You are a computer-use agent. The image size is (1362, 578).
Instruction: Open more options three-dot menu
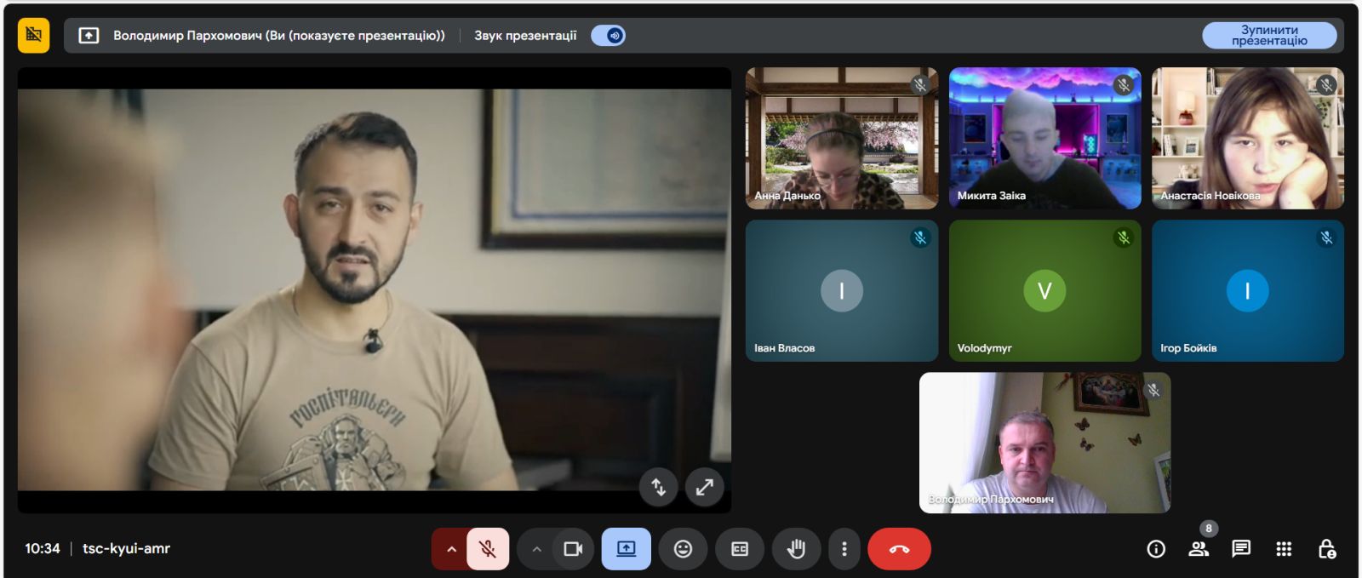(844, 549)
